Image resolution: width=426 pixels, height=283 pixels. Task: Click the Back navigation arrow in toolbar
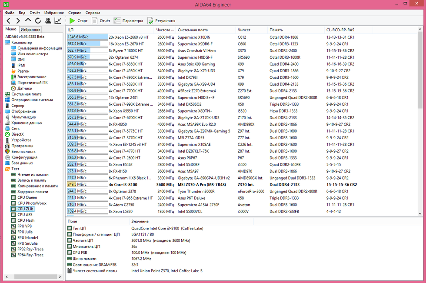9,21
